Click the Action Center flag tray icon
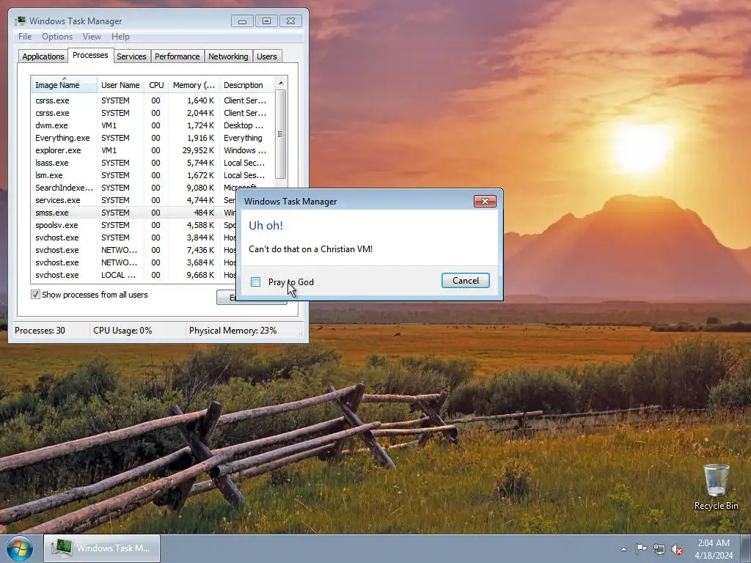The image size is (751, 563). click(x=641, y=549)
